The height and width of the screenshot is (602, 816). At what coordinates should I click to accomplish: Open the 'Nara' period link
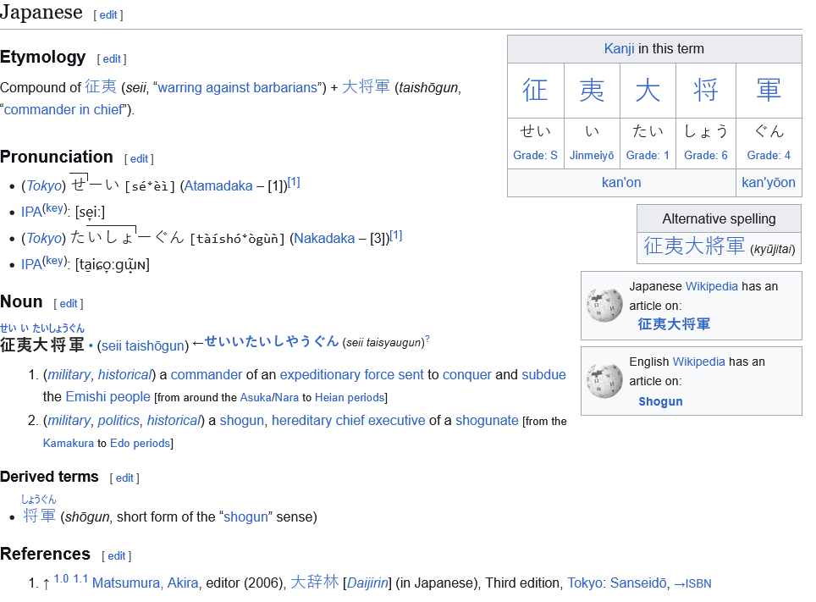[287, 398]
